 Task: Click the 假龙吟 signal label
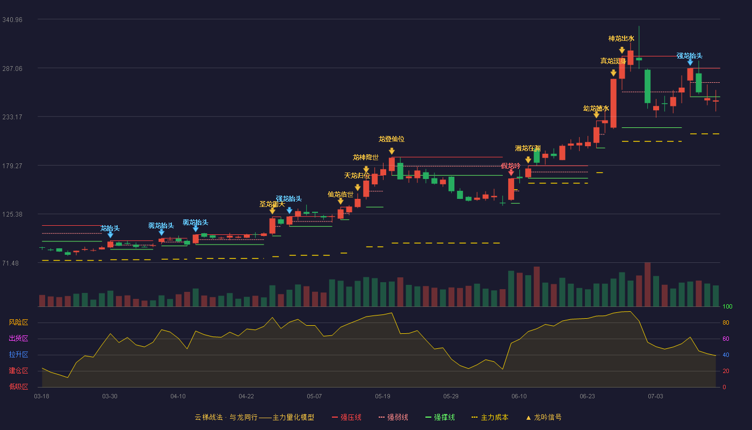coord(511,166)
